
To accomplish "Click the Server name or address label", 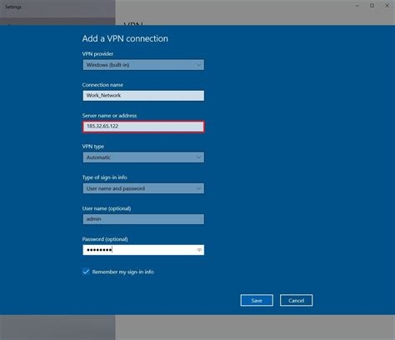I will tap(109, 116).
